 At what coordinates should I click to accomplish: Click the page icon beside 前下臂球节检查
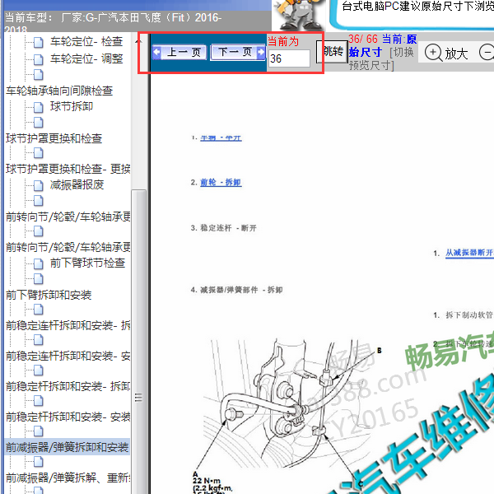[39, 263]
